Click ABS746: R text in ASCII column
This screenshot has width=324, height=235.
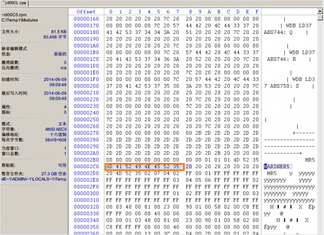281,59
